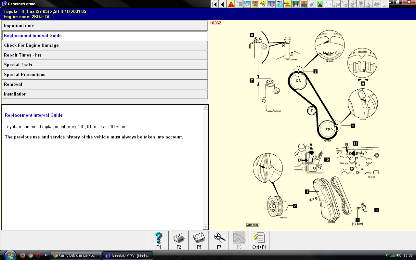The height and width of the screenshot is (260, 416).
Task: Open the Special Tools section
Action: [x=105, y=65]
